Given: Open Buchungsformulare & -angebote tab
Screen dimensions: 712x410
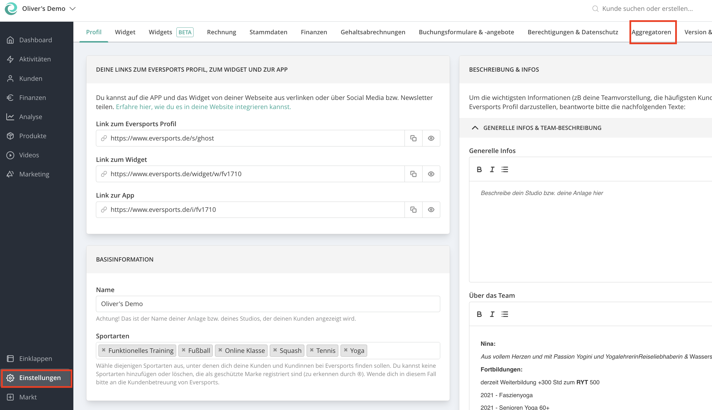Looking at the screenshot, I should [x=466, y=32].
